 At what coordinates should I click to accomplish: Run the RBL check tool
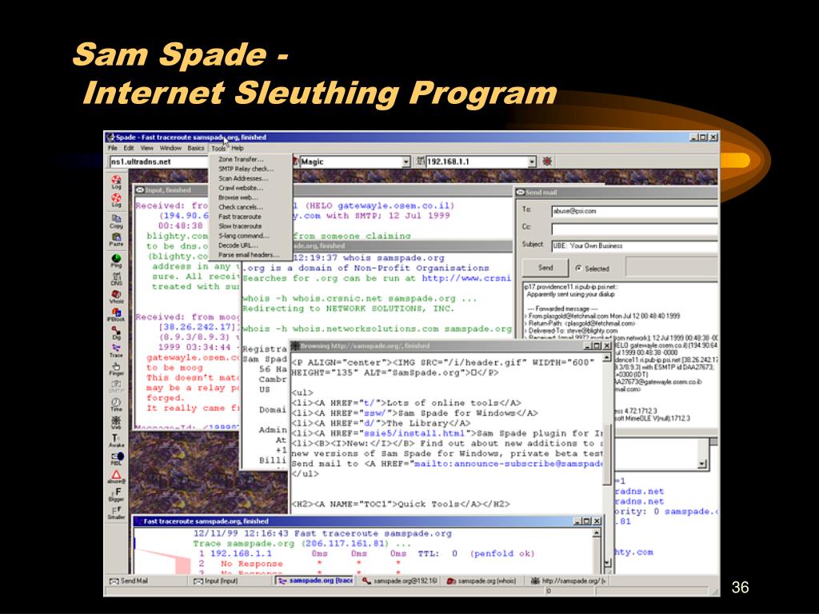tap(116, 458)
